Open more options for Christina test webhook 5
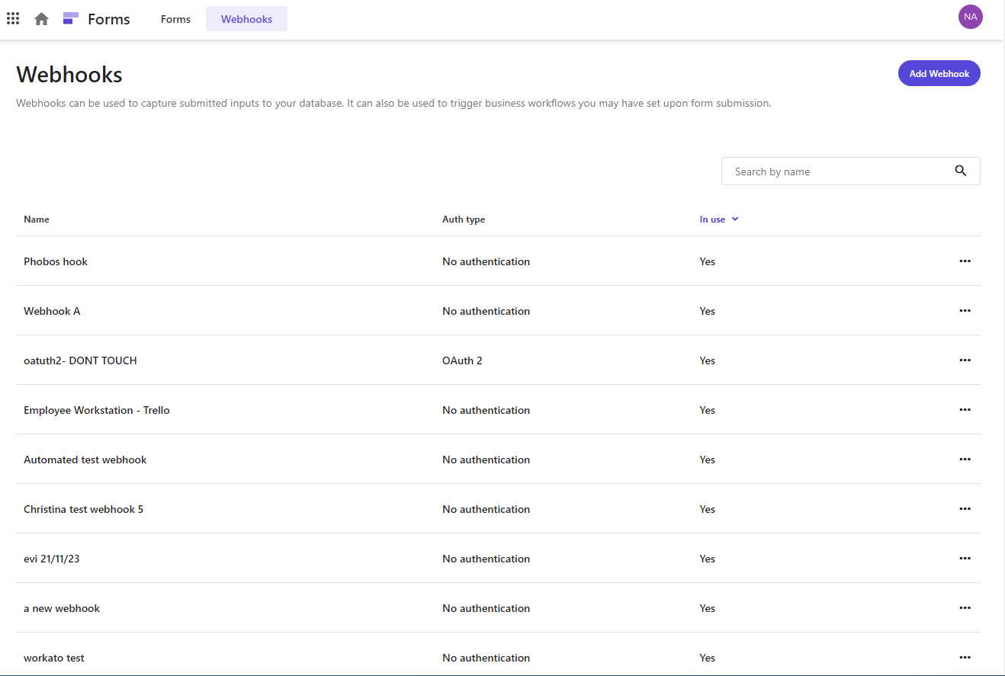The height and width of the screenshot is (676, 1005). (965, 509)
